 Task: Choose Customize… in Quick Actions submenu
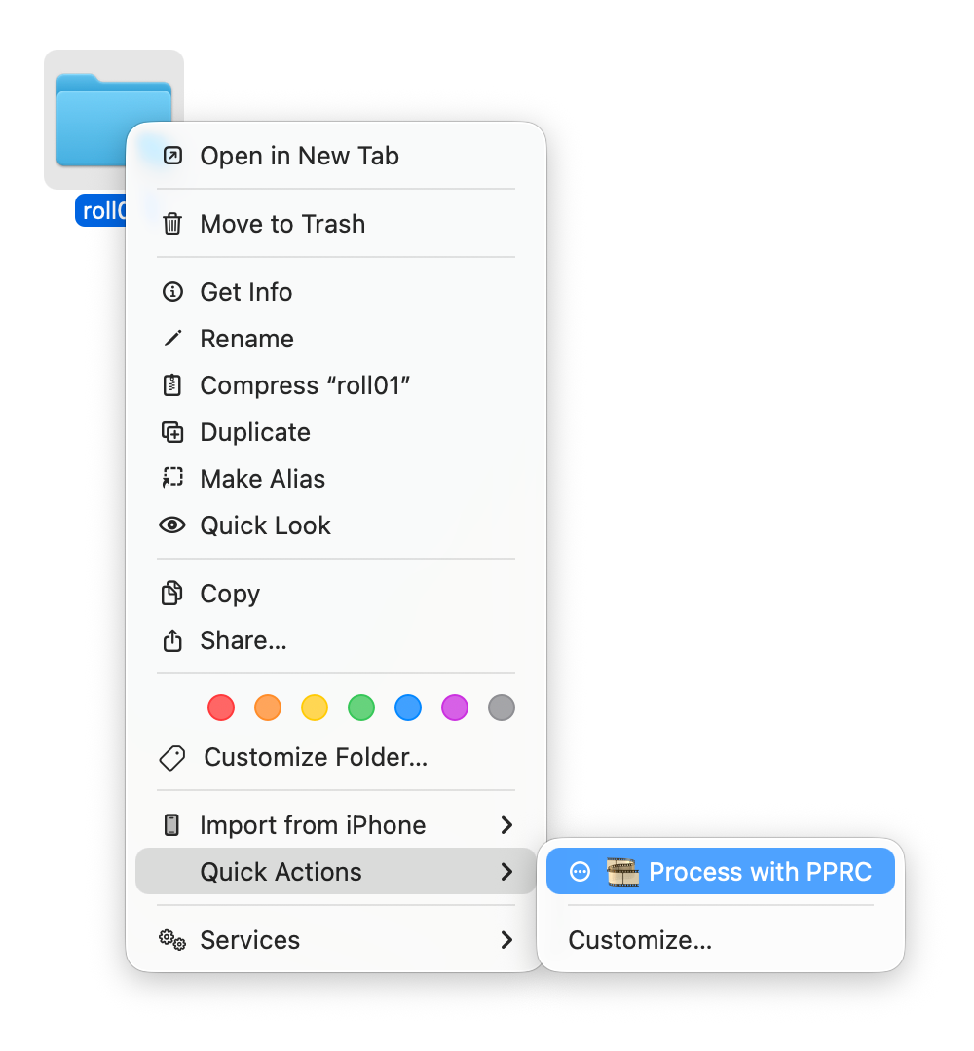[721, 940]
